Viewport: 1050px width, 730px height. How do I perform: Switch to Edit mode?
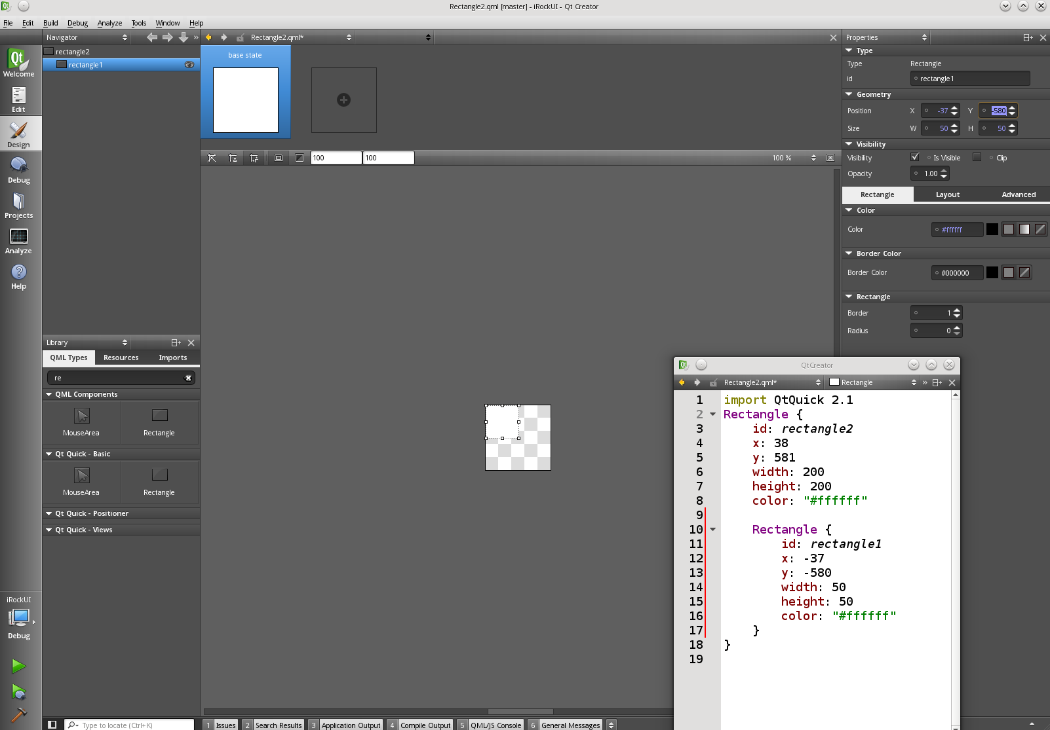point(18,99)
